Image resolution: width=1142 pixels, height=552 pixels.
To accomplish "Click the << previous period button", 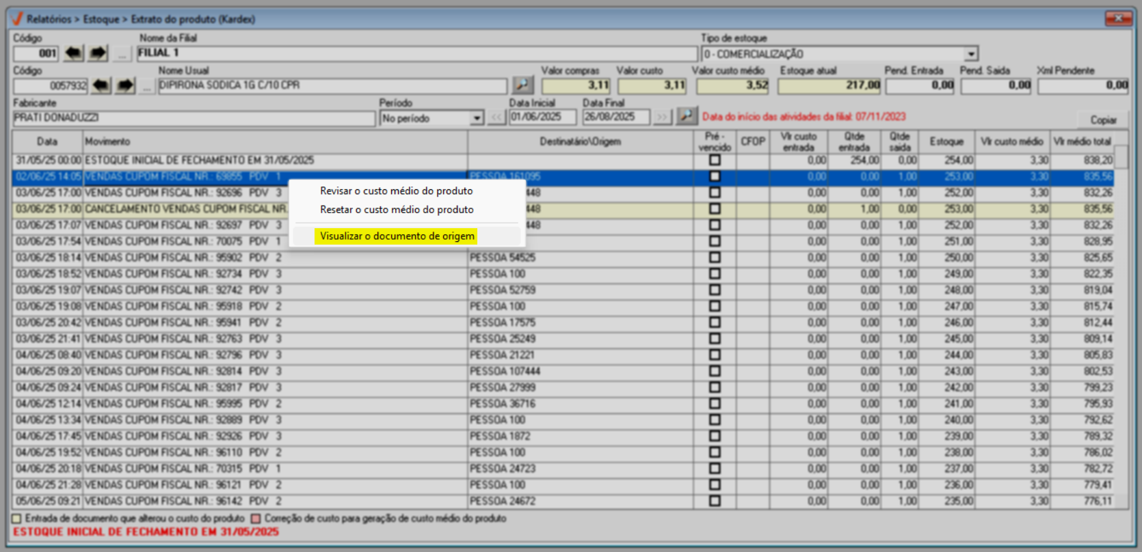I will tap(496, 118).
